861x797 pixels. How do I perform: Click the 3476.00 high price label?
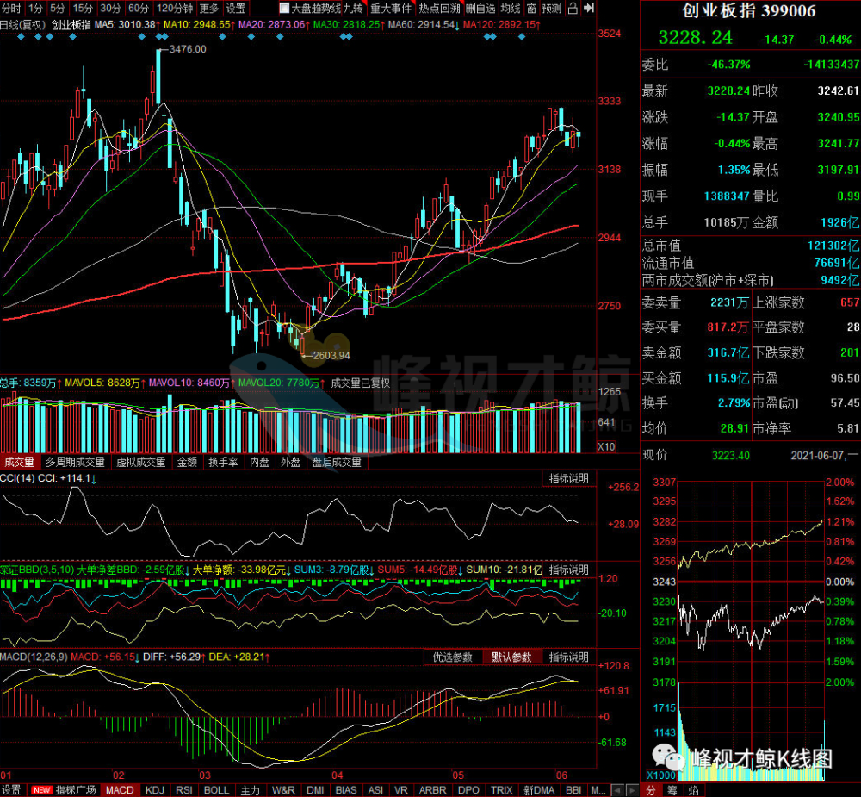(x=188, y=49)
